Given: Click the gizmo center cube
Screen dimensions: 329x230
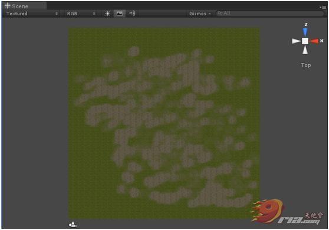Looking at the screenshot, I should click(x=305, y=41).
